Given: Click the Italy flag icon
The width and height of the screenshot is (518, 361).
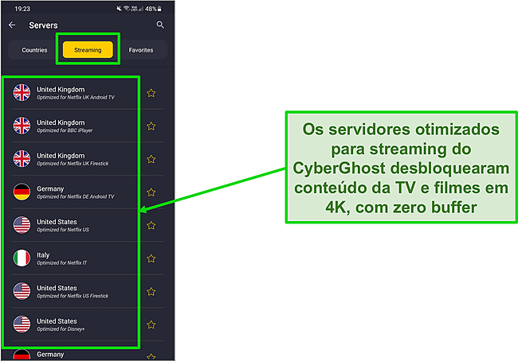Looking at the screenshot, I should click(22, 258).
